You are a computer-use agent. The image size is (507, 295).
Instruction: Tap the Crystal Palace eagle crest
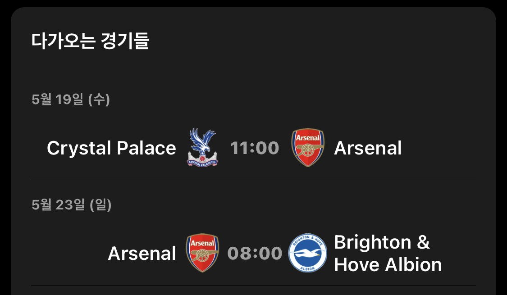[202, 148]
